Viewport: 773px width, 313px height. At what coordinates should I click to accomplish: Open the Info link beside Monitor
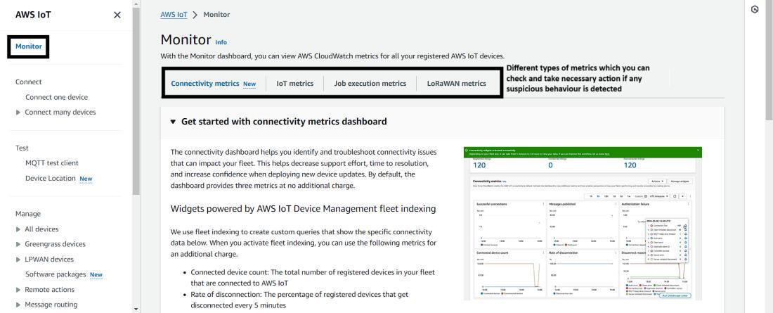tap(221, 42)
